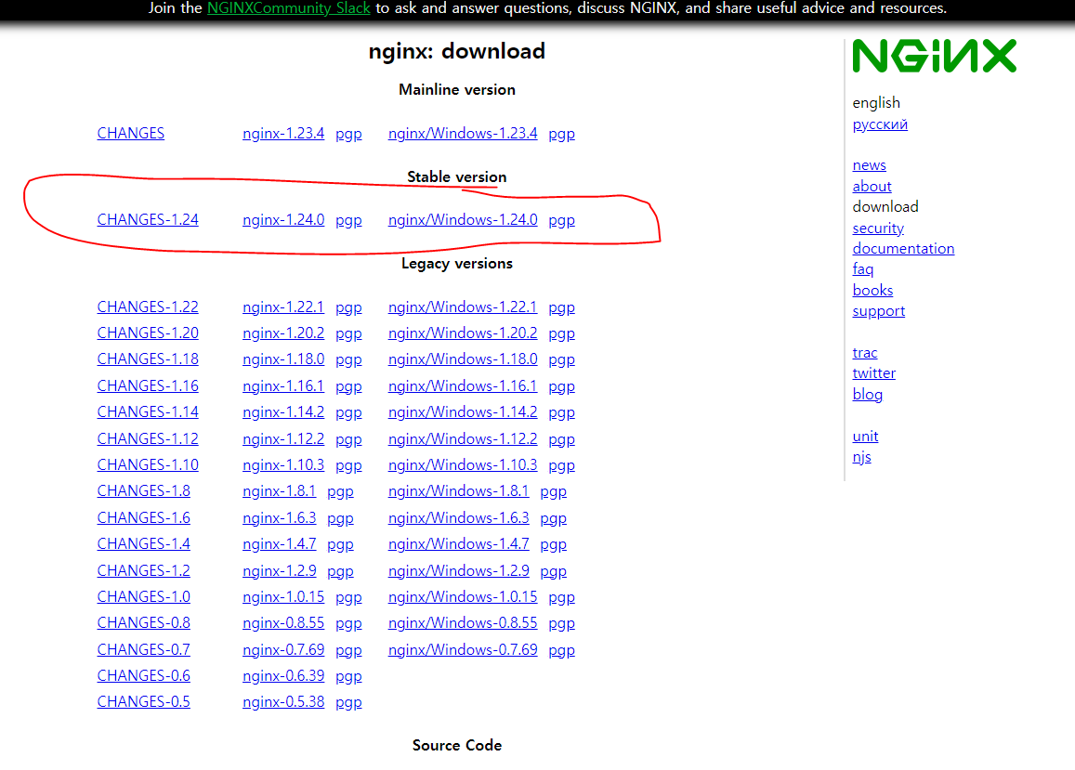Screen dimensions: 1075x770
Task: Open CHANGES-1.20 changelog
Action: (x=148, y=333)
